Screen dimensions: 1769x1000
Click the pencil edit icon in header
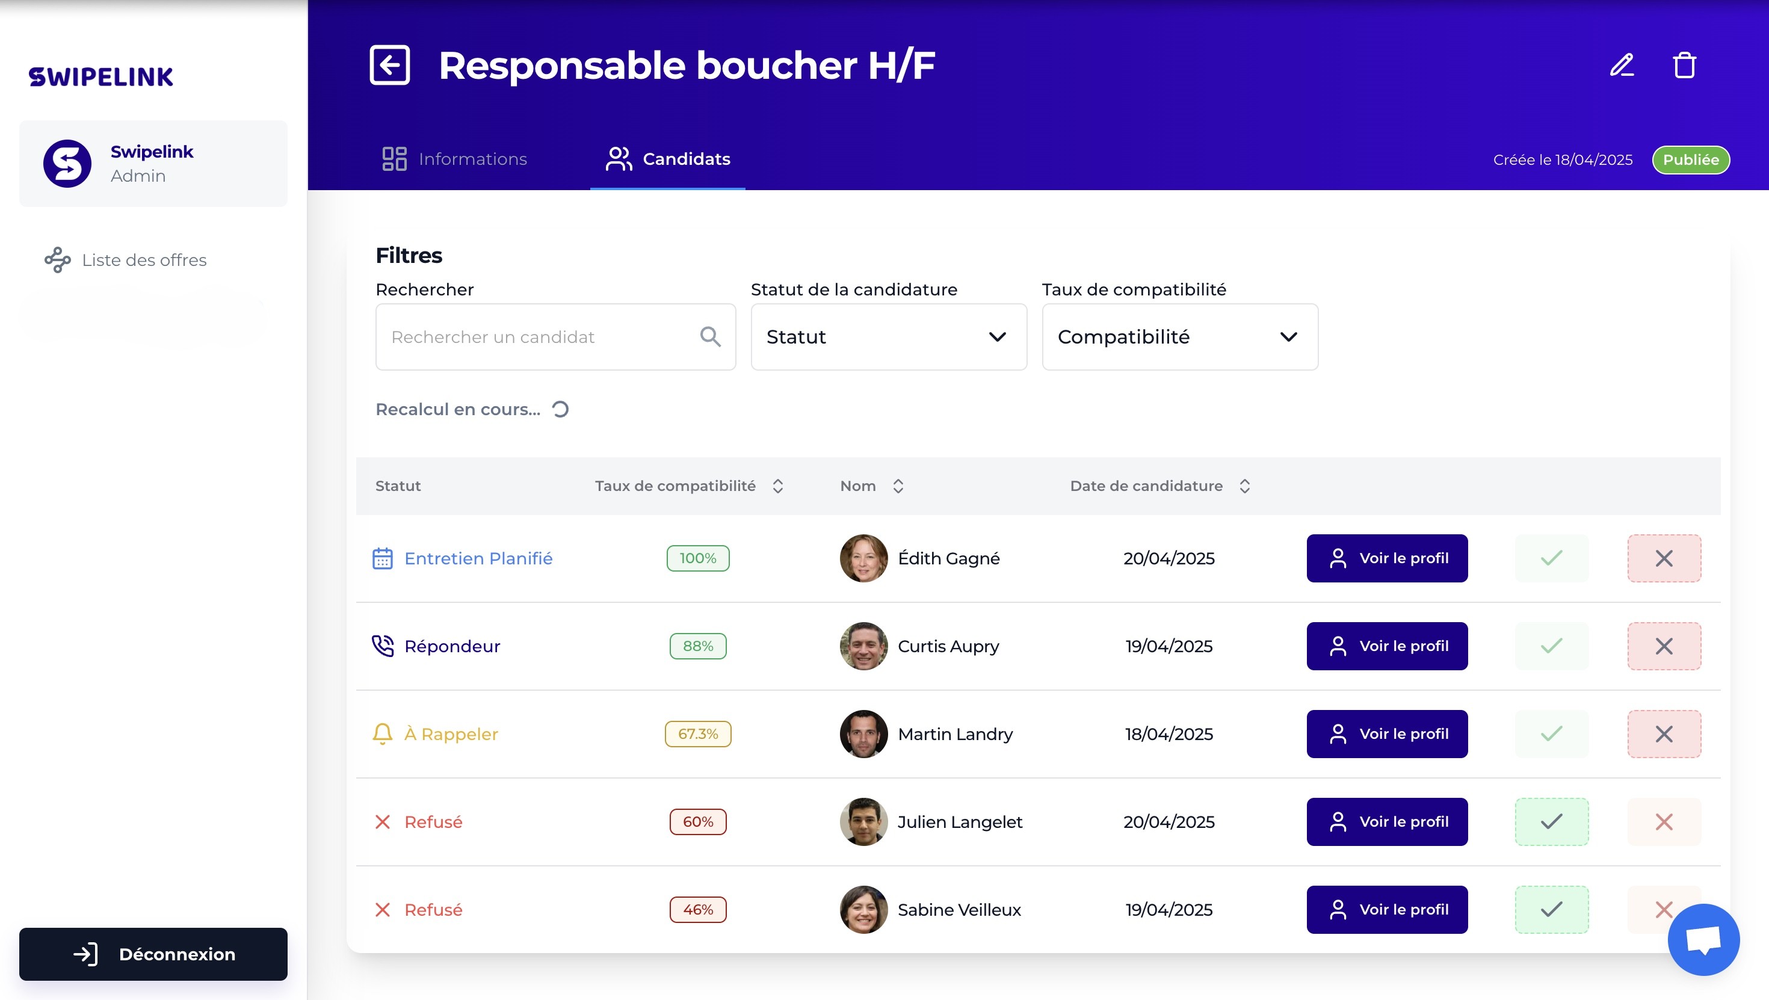point(1622,65)
